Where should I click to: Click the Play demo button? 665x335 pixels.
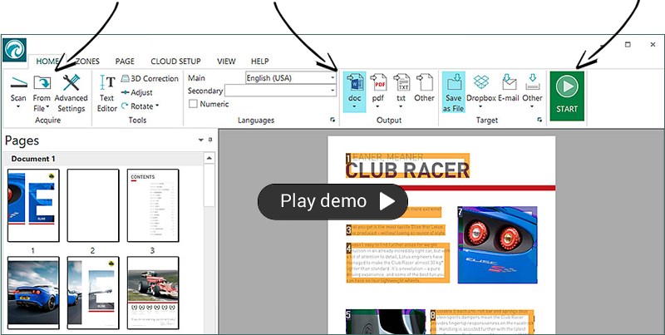tap(332, 200)
